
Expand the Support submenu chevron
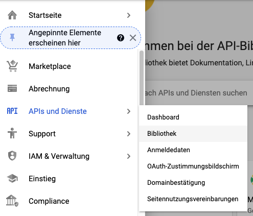coord(129,134)
